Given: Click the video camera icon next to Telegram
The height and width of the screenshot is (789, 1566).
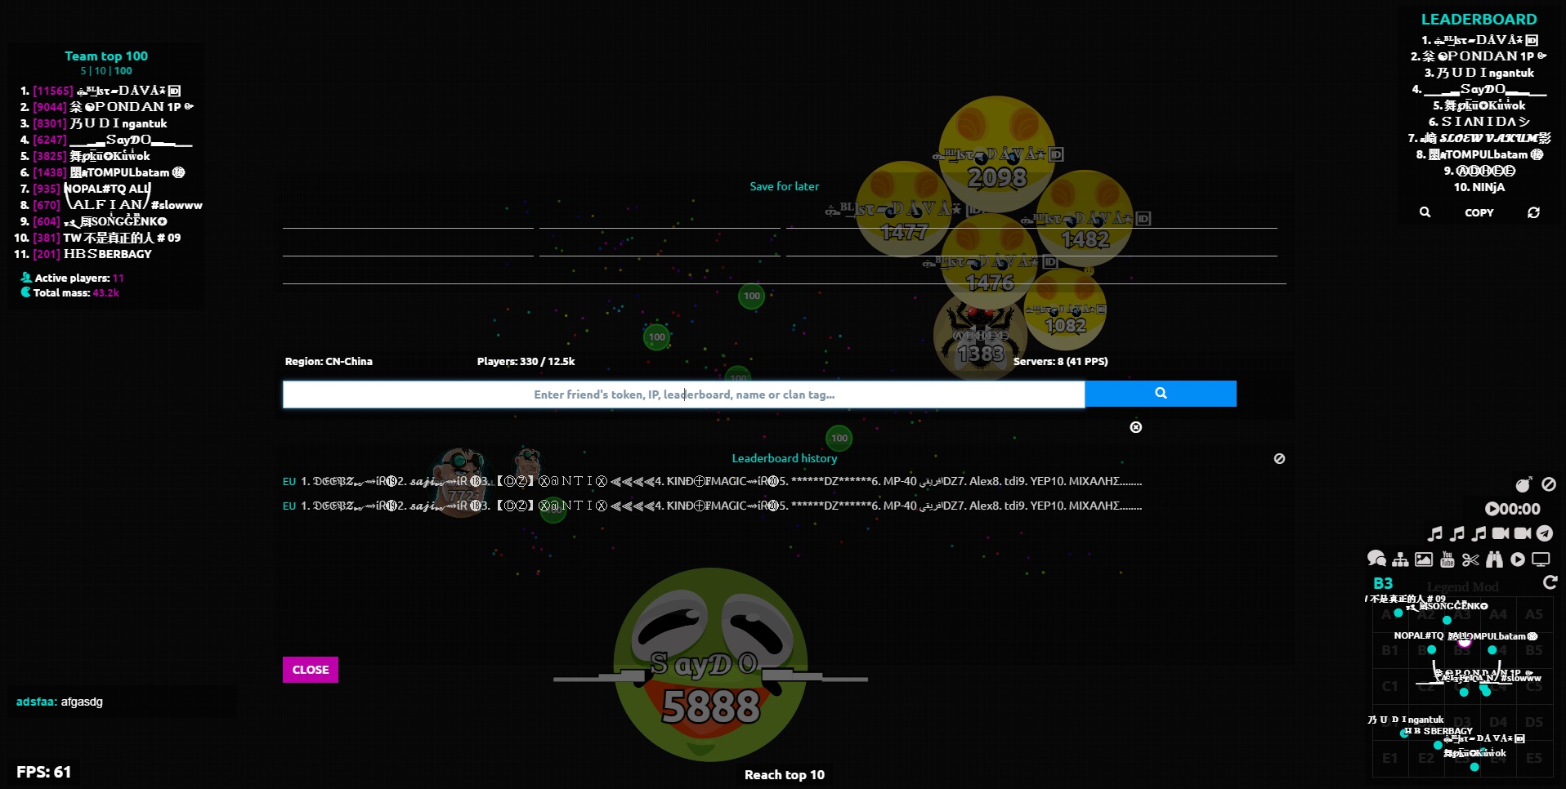Looking at the screenshot, I should click(x=1523, y=533).
